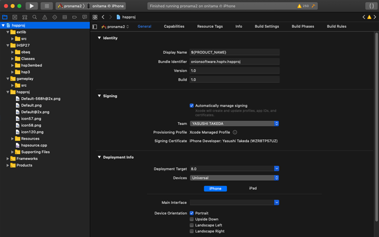Open the Symbol navigator
Screen dimensions: 379x237
[25, 17]
